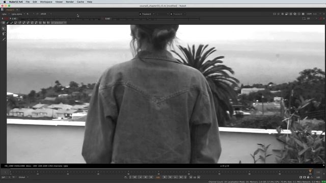Open the rgba channel layer dropdown
Screen dimensions: 326x183
click(x=5, y=14)
